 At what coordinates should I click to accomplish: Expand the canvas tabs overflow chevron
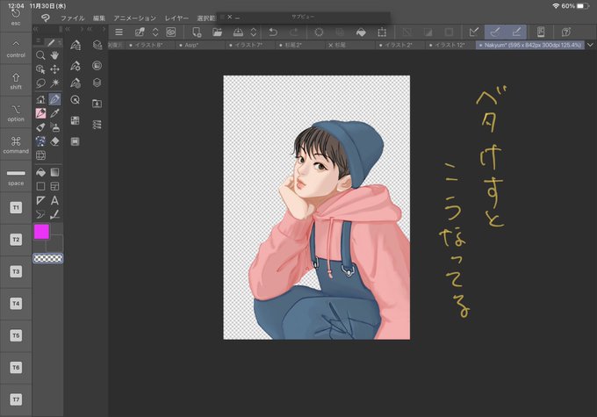click(590, 45)
